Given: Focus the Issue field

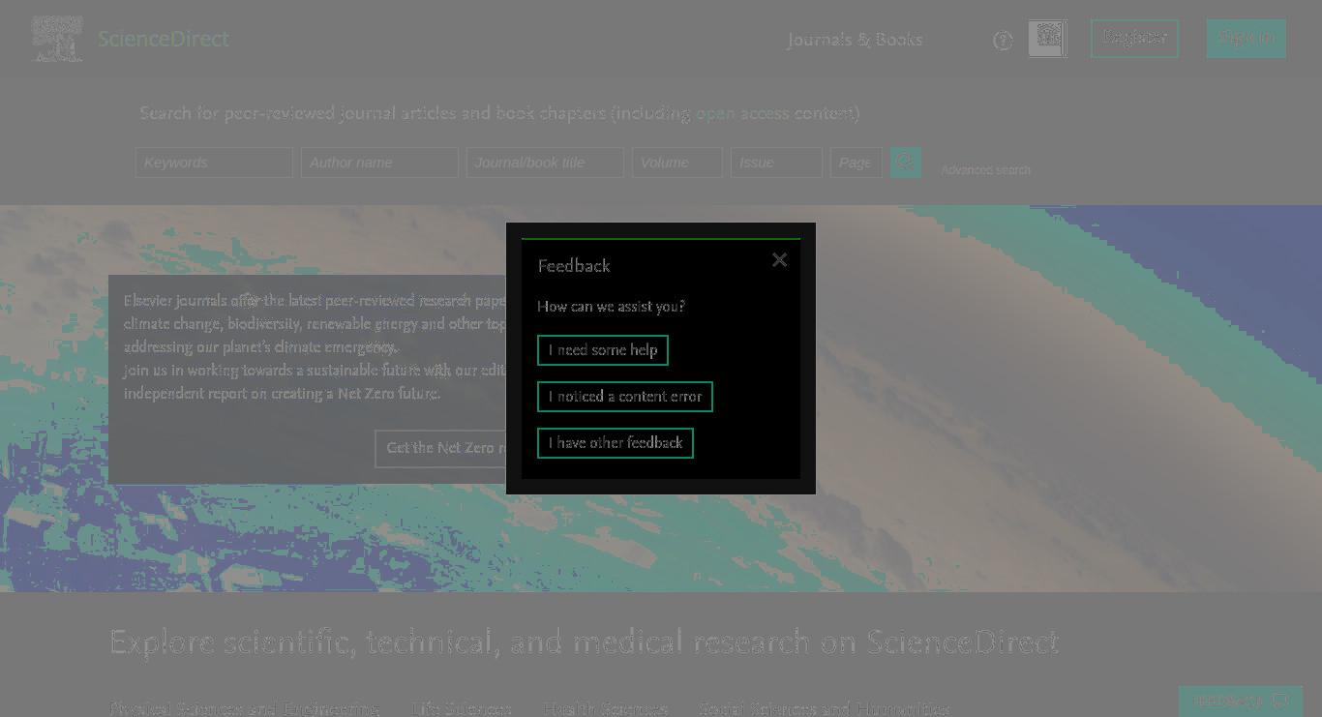Looking at the screenshot, I should point(776,163).
